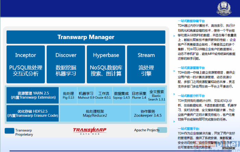Click the police badge emblem in header

224,9
